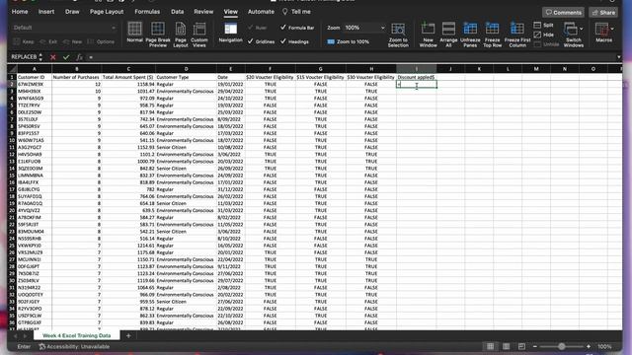Open the Name Box function stepper
The image size is (632, 355).
point(40,57)
